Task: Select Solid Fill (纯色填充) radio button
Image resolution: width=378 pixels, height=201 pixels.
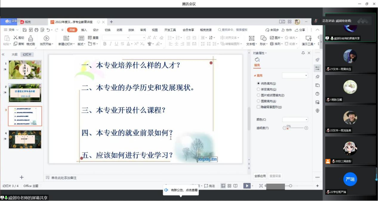Action: 259,84
